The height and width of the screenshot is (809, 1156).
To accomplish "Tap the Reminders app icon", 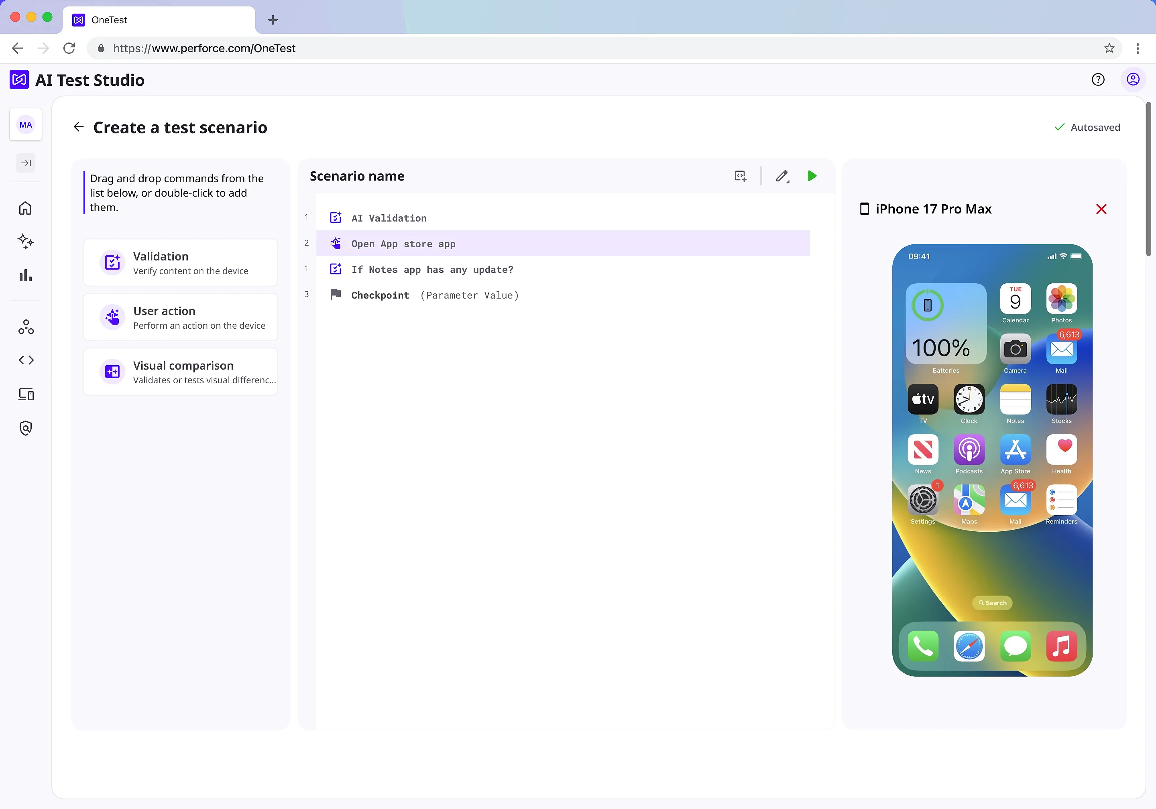I will [x=1061, y=500].
